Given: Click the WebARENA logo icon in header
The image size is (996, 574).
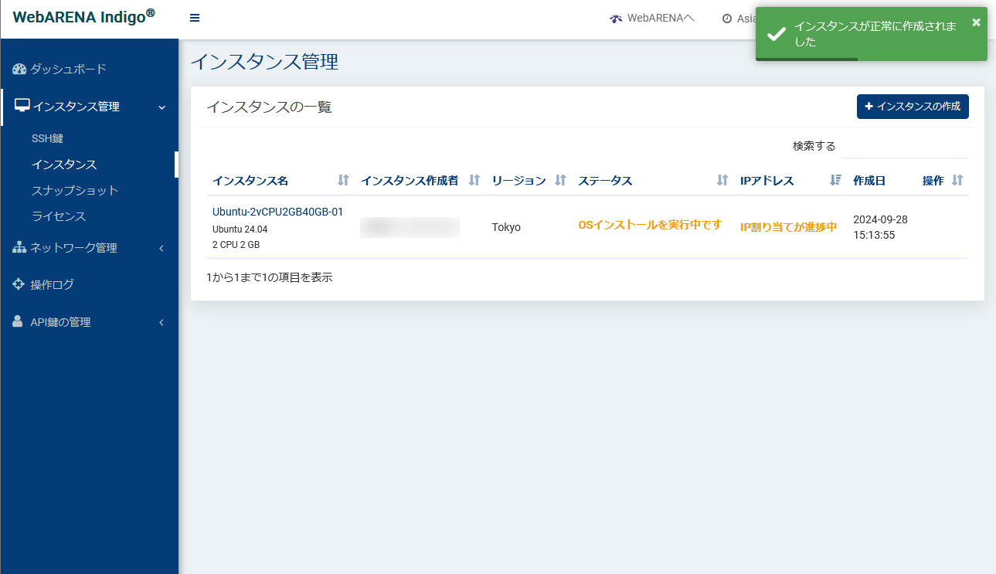Looking at the screenshot, I should [616, 19].
